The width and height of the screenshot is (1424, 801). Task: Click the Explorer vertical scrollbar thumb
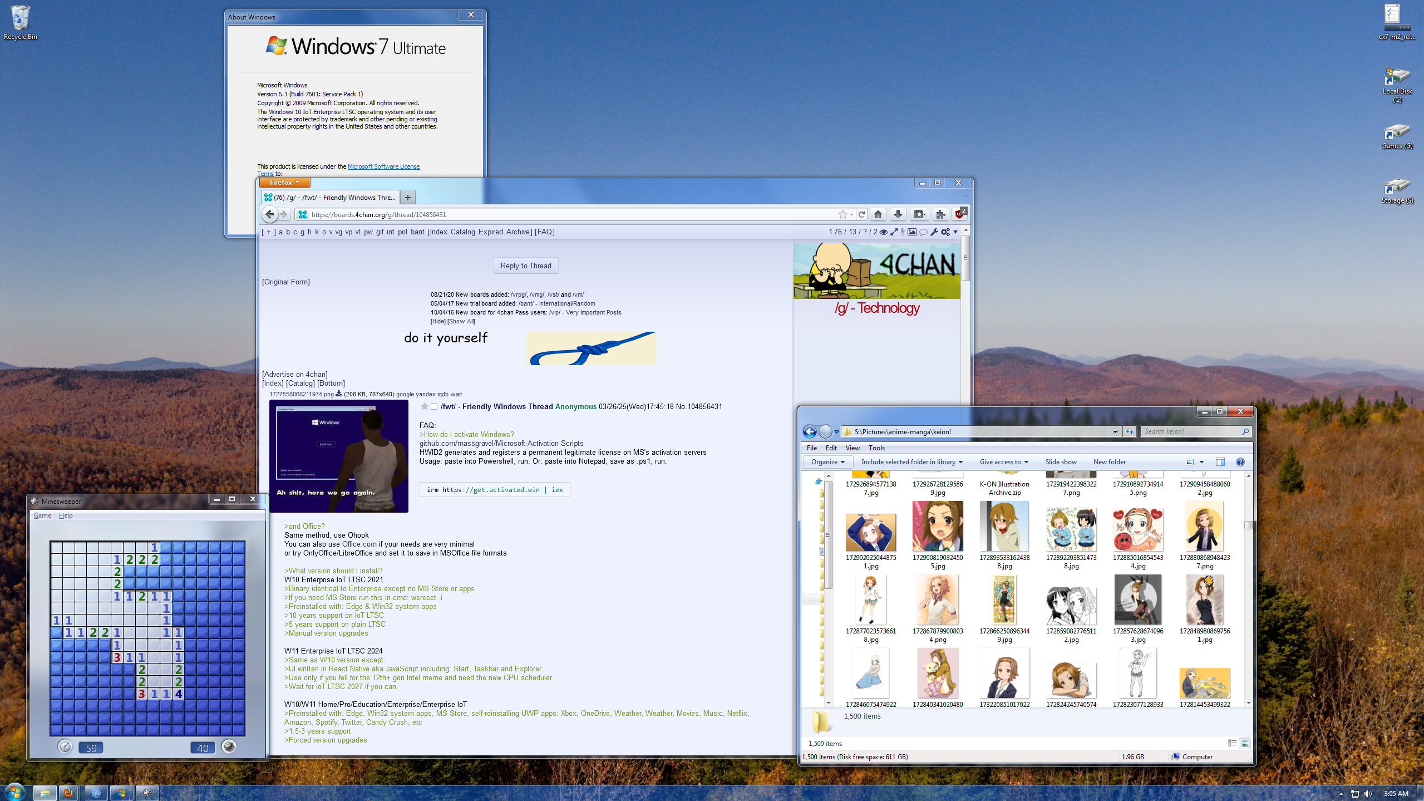[x=1248, y=525]
